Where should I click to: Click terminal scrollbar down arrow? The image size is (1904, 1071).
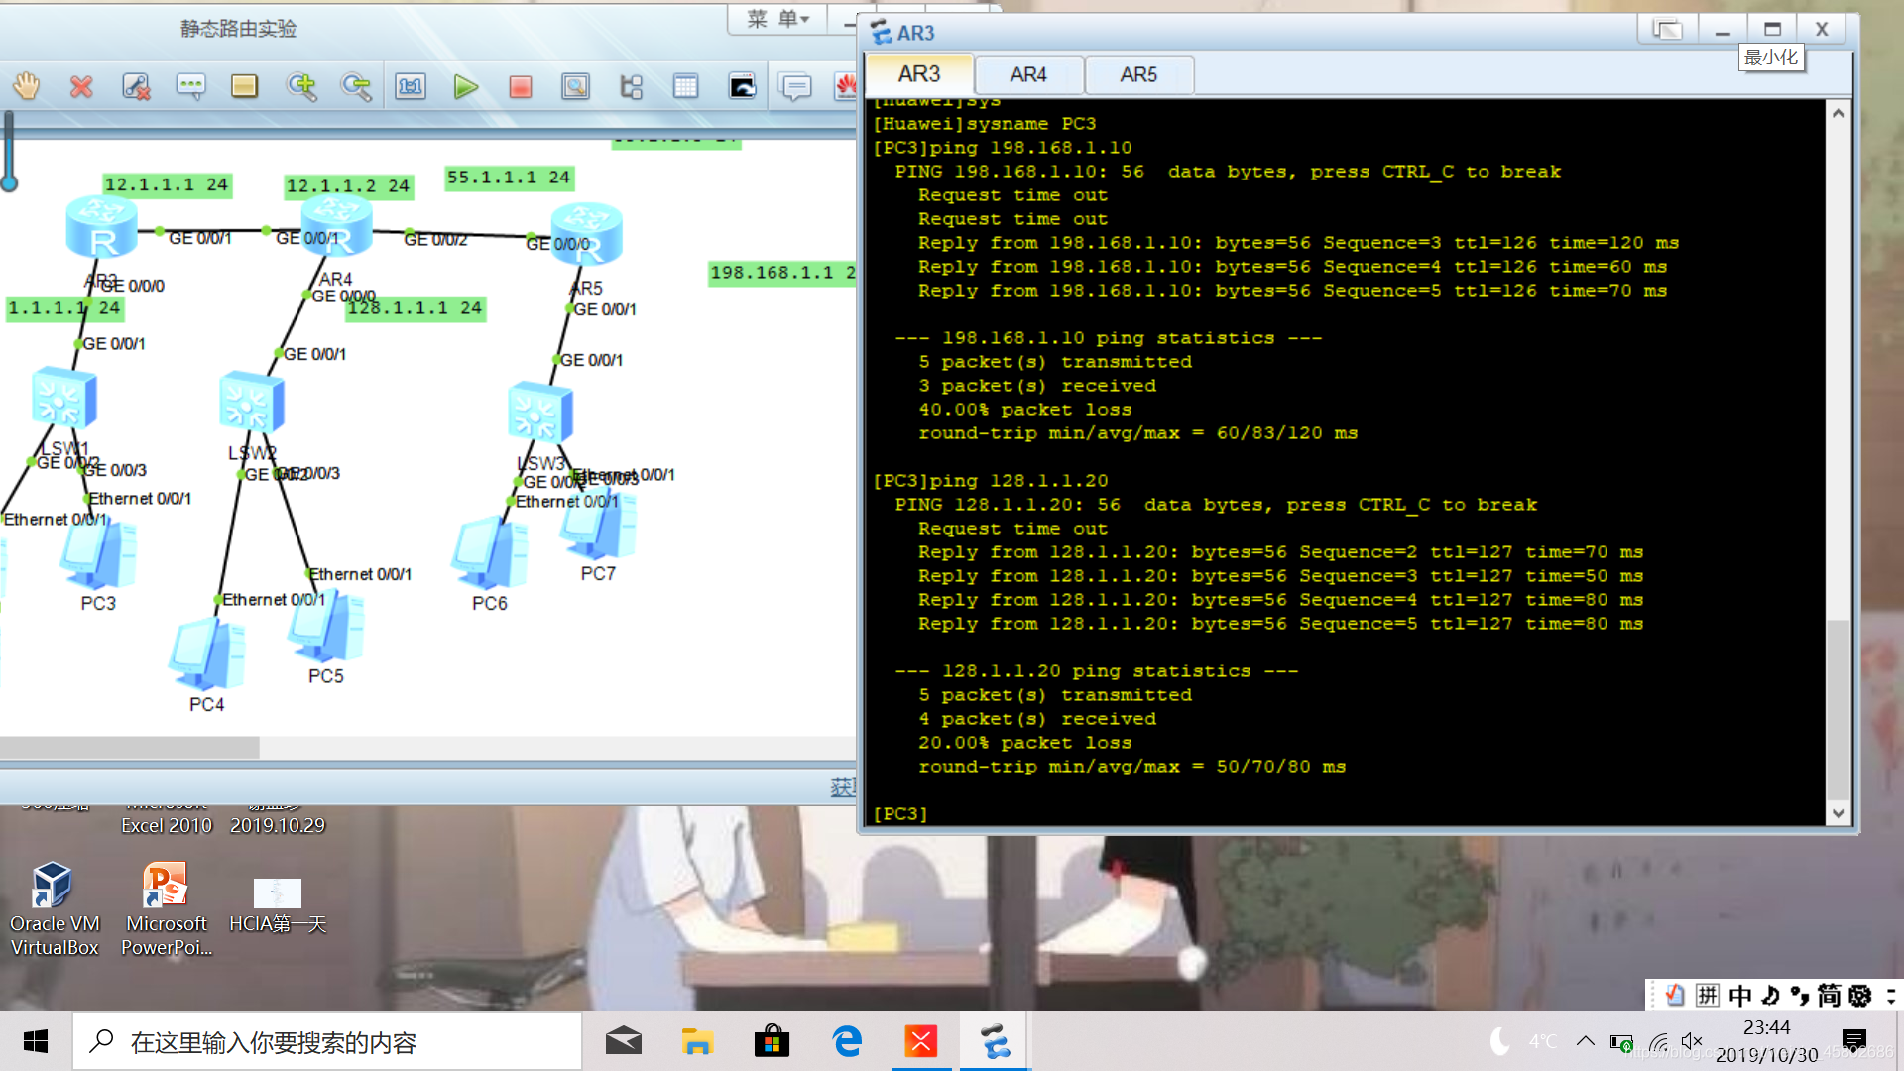pos(1838,813)
